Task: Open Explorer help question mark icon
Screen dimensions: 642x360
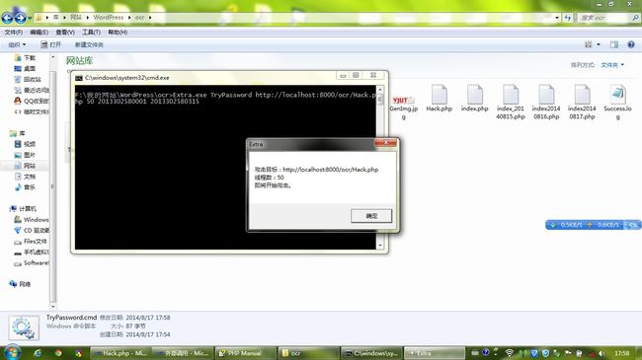Action: [631, 44]
